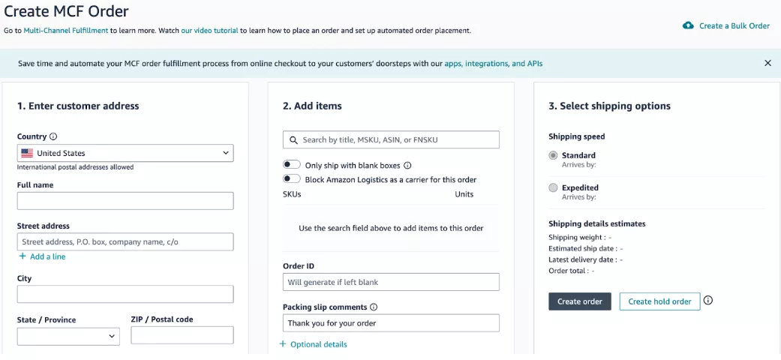Image resolution: width=781 pixels, height=360 pixels.
Task: Click the bulk order cloud upload icon
Action: [x=688, y=26]
